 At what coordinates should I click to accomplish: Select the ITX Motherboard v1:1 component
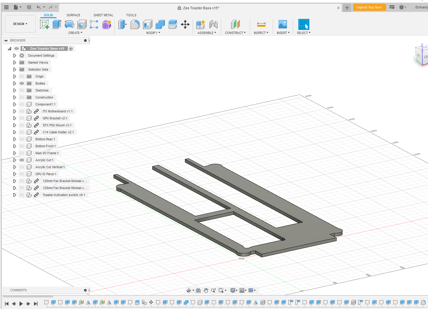coord(57,111)
